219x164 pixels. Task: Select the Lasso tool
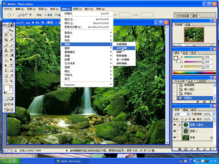click(6, 35)
